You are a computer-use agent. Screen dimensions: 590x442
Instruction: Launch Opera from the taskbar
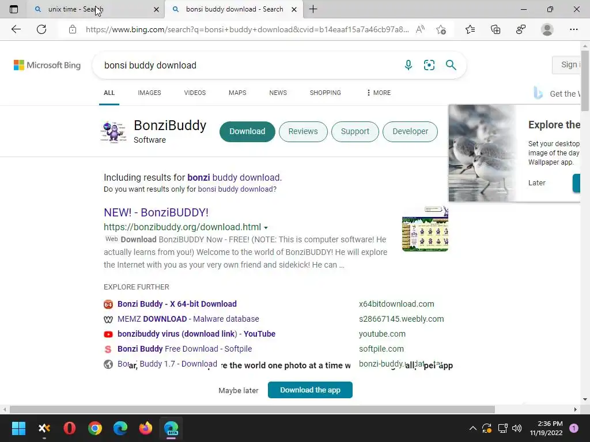70,428
